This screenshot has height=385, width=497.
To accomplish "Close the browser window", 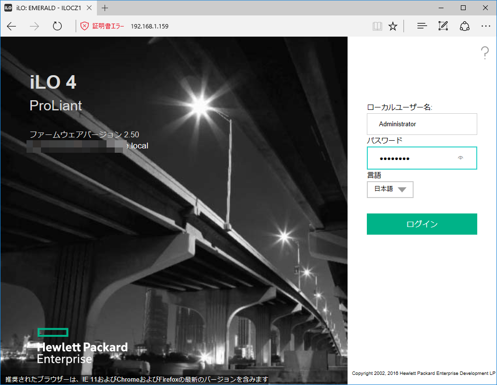I will (x=485, y=8).
